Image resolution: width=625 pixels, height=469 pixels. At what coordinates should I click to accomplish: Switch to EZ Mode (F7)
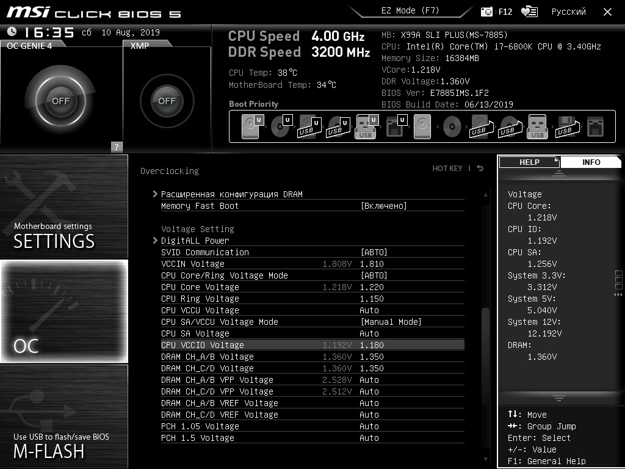click(x=410, y=11)
